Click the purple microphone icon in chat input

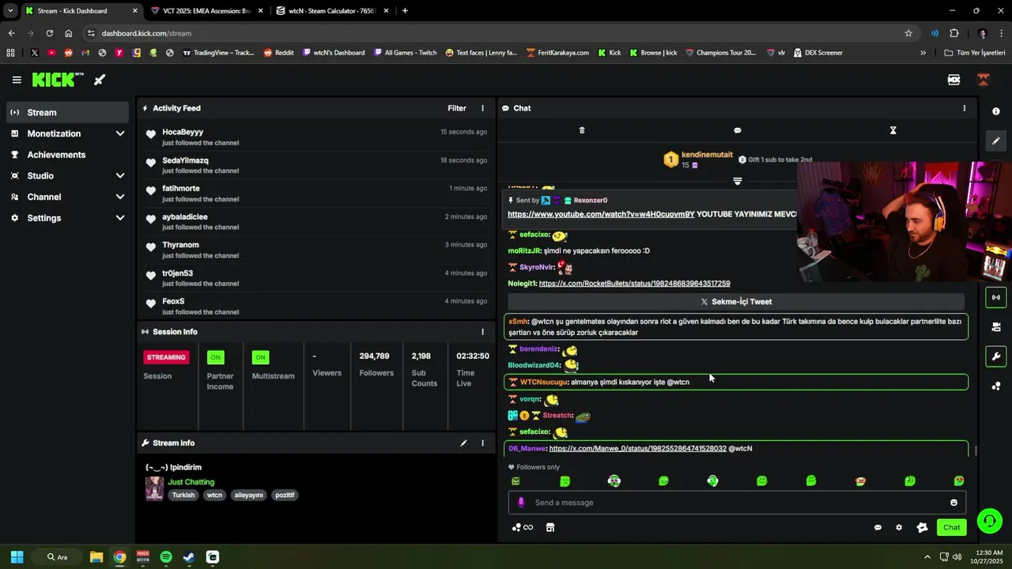[x=520, y=503]
